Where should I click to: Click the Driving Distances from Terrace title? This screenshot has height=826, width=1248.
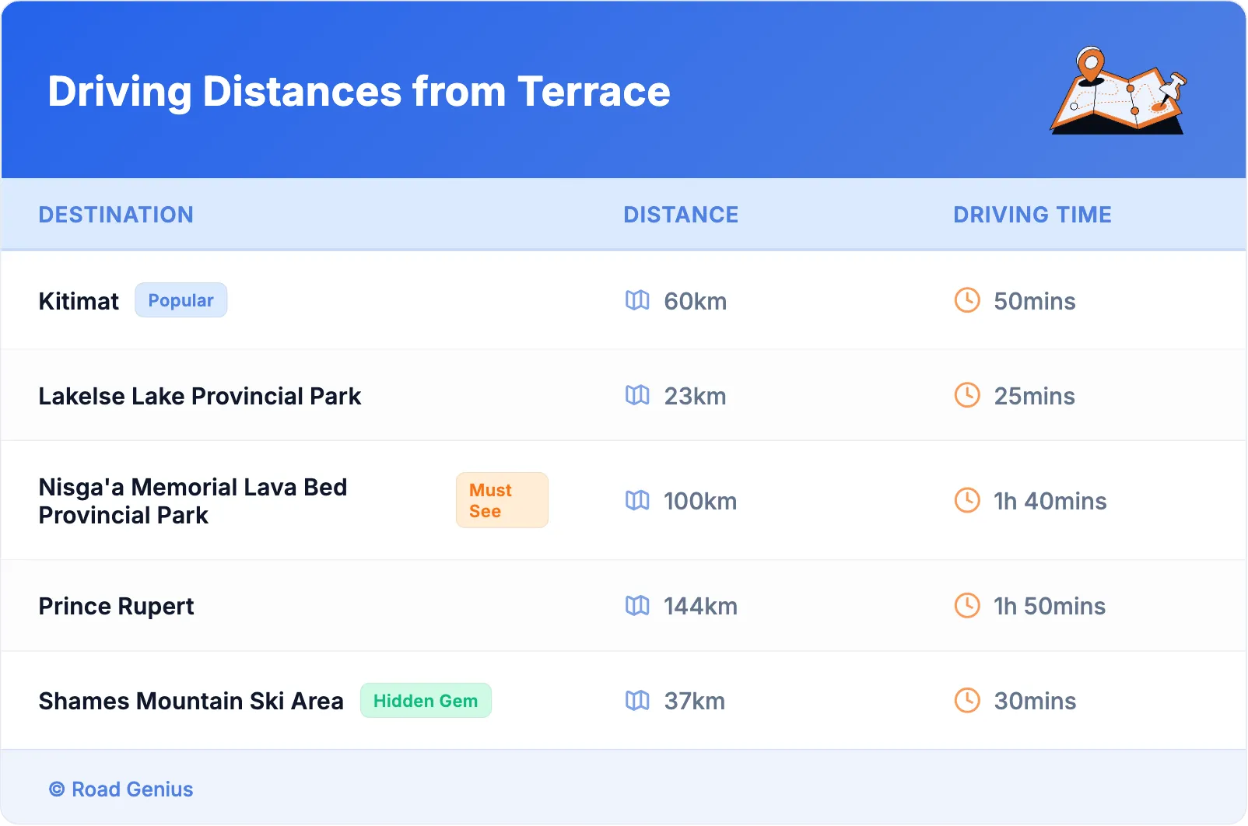coord(359,91)
